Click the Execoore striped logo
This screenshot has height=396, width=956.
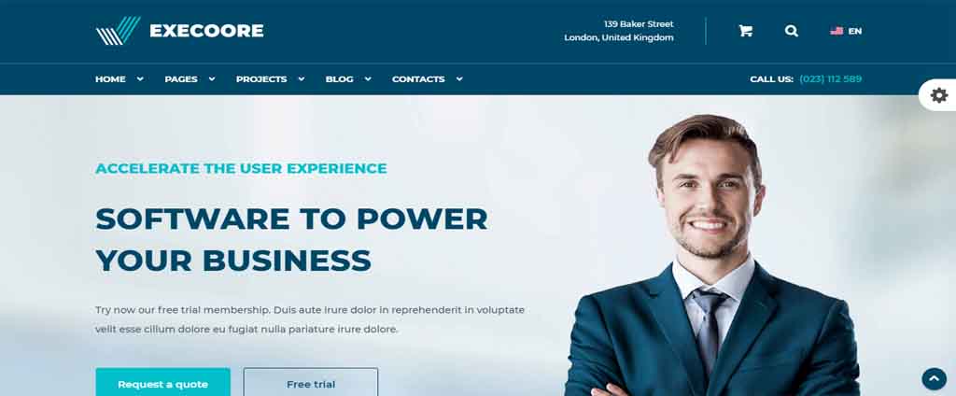click(119, 31)
